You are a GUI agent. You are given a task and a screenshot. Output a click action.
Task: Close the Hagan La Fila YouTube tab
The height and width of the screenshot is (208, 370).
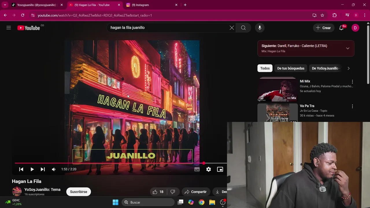pos(119,5)
